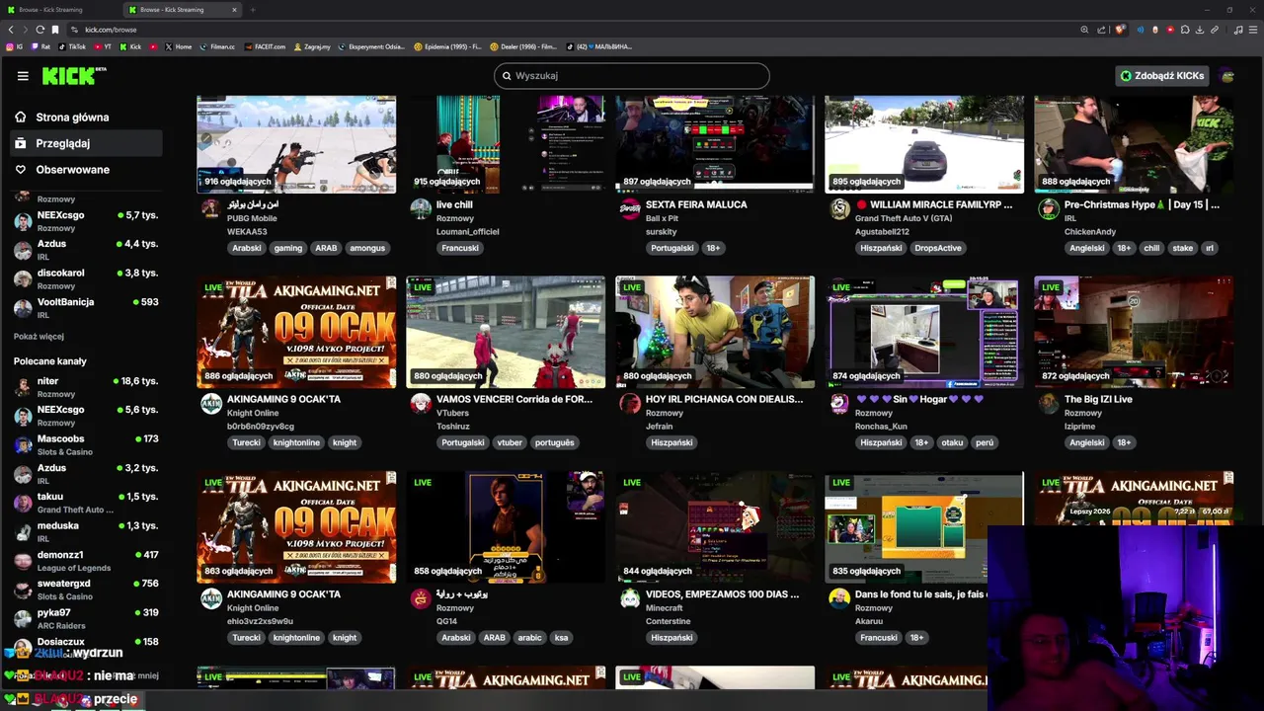Open pyka97 in Polecane kanały list
This screenshot has height=711, width=1264.
[x=86, y=618]
